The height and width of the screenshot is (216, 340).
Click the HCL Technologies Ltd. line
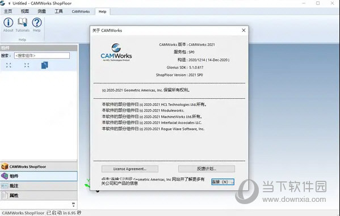[154, 104]
